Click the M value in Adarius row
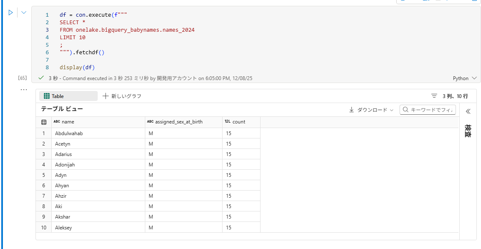Image resolution: width=481 pixels, height=249 pixels. pos(183,154)
